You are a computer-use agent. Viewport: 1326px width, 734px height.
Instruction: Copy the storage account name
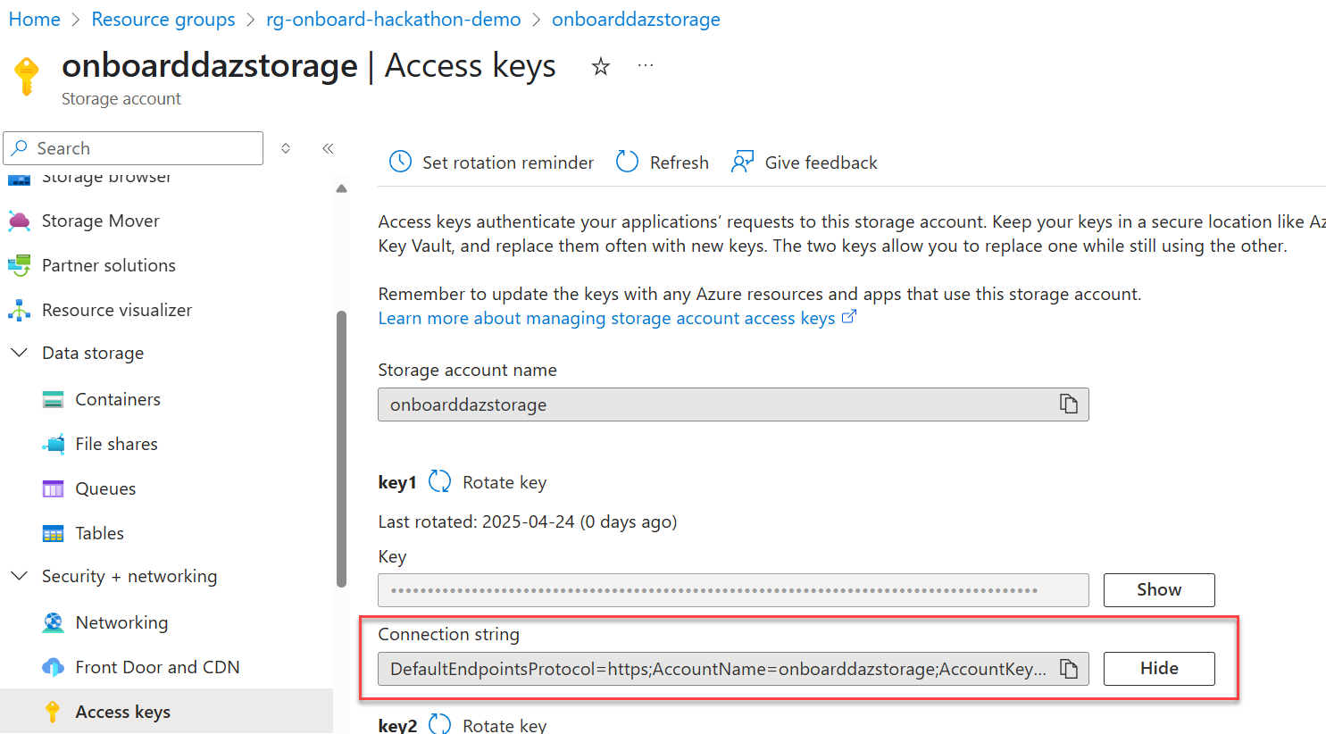click(x=1068, y=405)
